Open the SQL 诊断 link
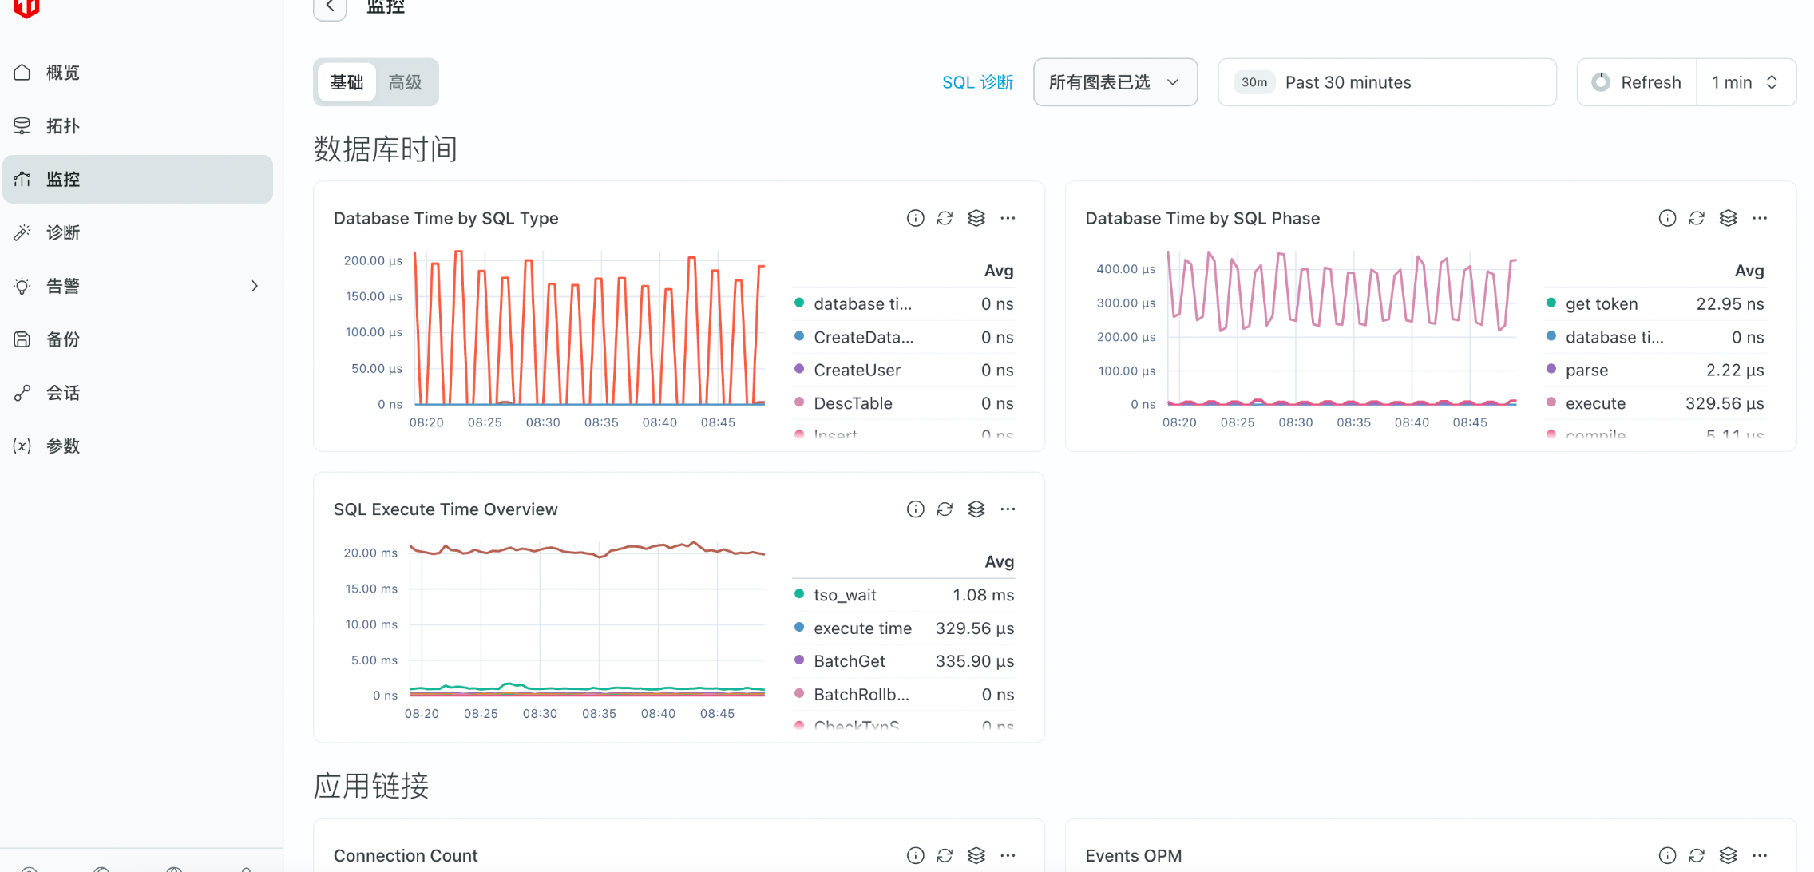The image size is (1814, 872). pos(977,82)
